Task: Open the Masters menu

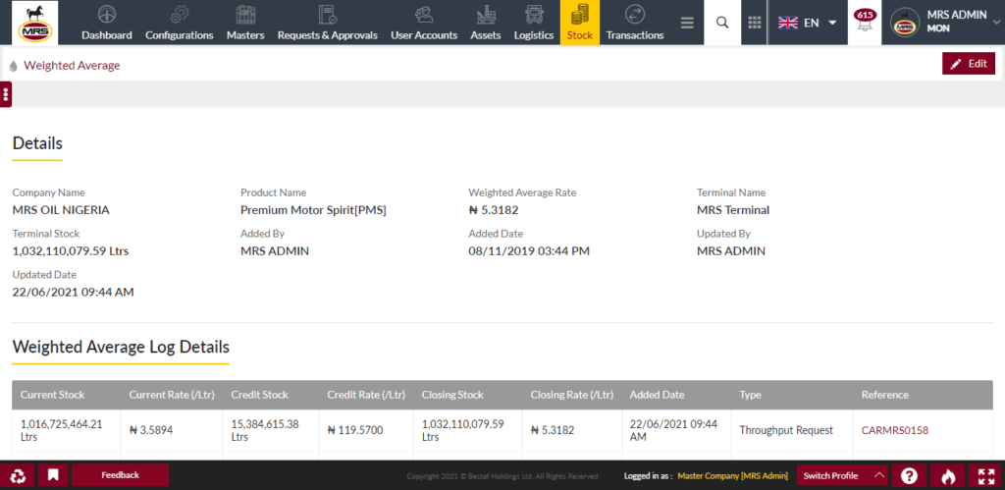Action: pos(245,24)
